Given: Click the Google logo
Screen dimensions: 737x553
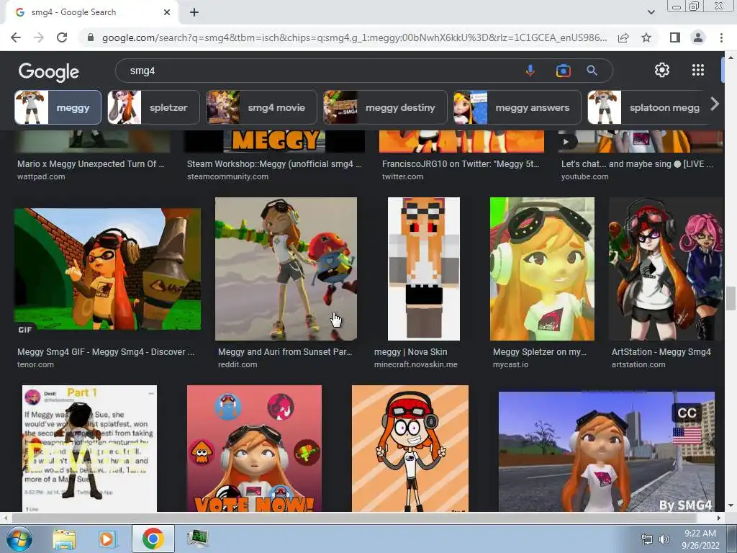Looking at the screenshot, I should point(48,72).
